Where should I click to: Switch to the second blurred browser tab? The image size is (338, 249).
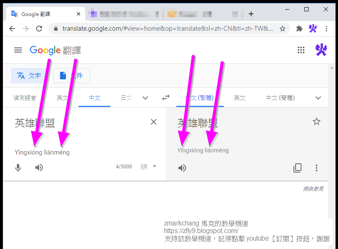coord(125,14)
